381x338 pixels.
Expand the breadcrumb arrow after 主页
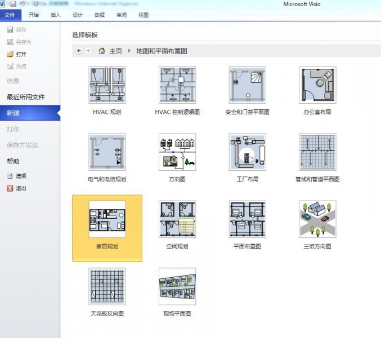(x=129, y=51)
